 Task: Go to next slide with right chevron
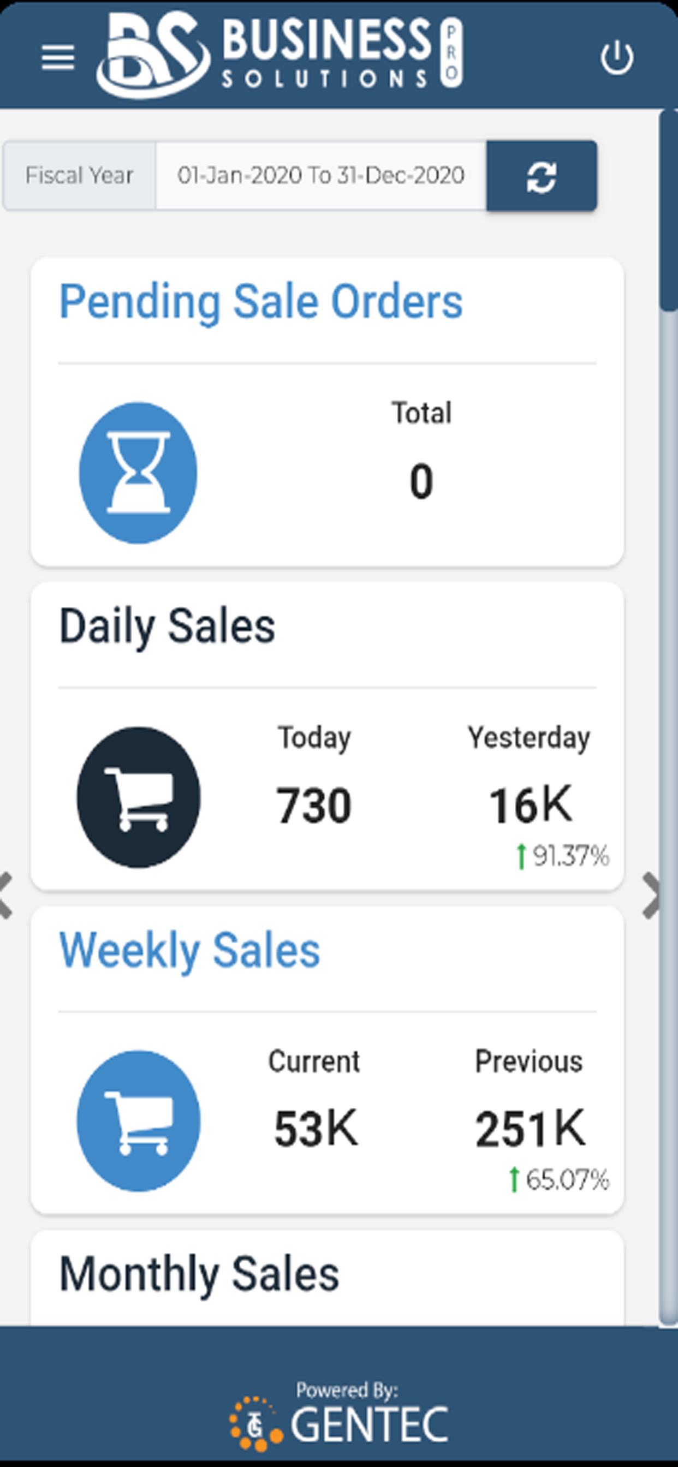click(652, 896)
